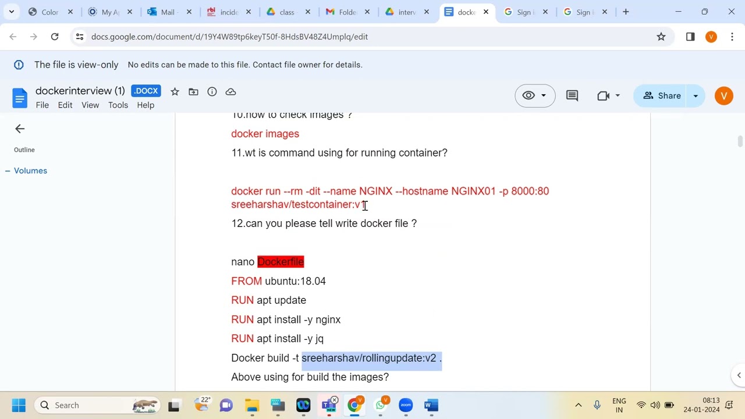Open a new browser tab

pyautogui.click(x=626, y=12)
